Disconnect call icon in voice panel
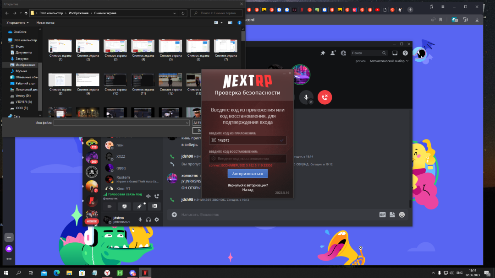 click(157, 196)
